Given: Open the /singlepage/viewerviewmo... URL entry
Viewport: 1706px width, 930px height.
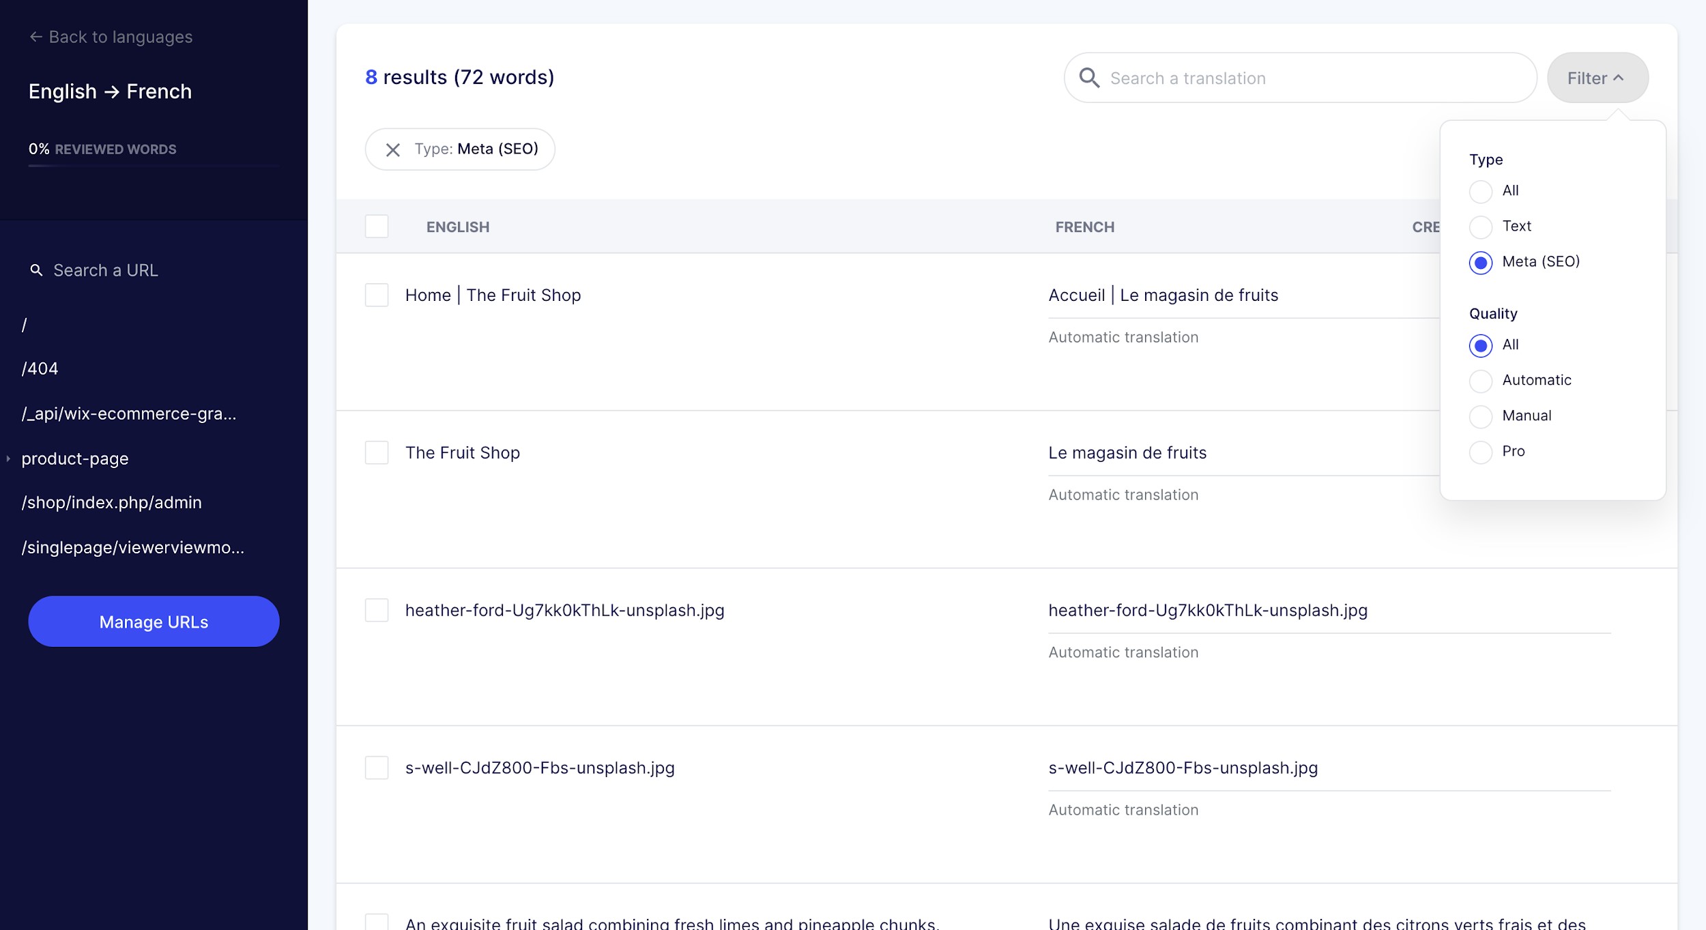Looking at the screenshot, I should coord(132,547).
